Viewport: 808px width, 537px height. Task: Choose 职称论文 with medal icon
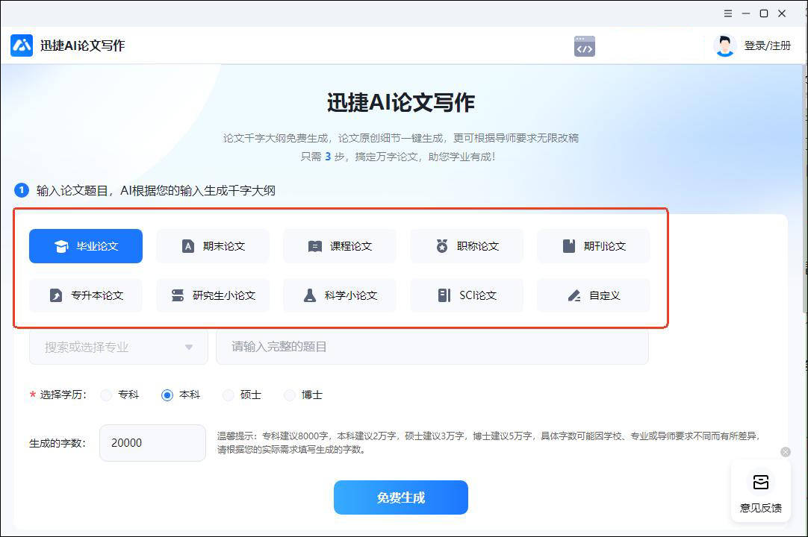coord(467,246)
